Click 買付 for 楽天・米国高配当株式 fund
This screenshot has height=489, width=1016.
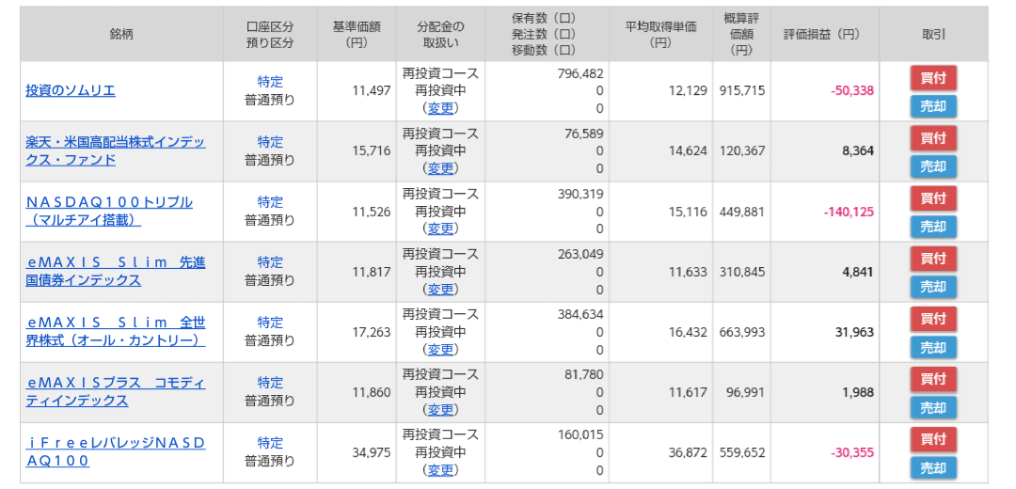pos(933,138)
